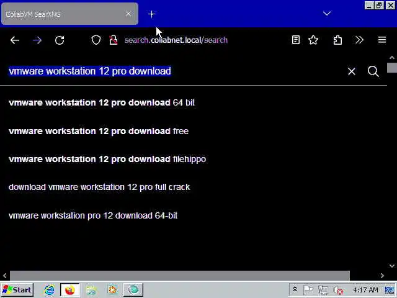Go back to the previous page
The image size is (397, 298).
(x=15, y=40)
